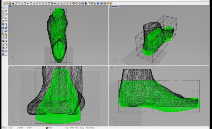Click the Paste clipboard icon

[x=25, y=3]
